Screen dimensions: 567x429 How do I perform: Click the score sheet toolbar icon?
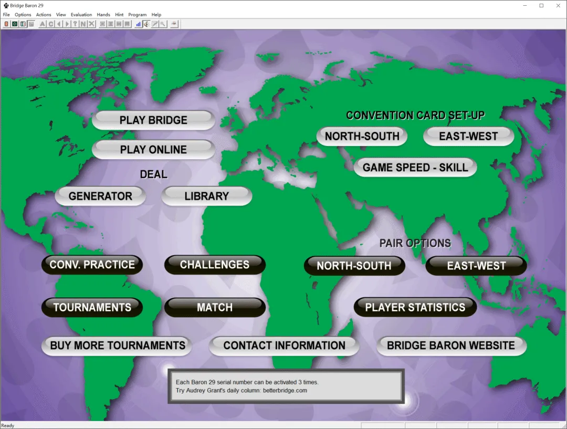pyautogui.click(x=23, y=24)
